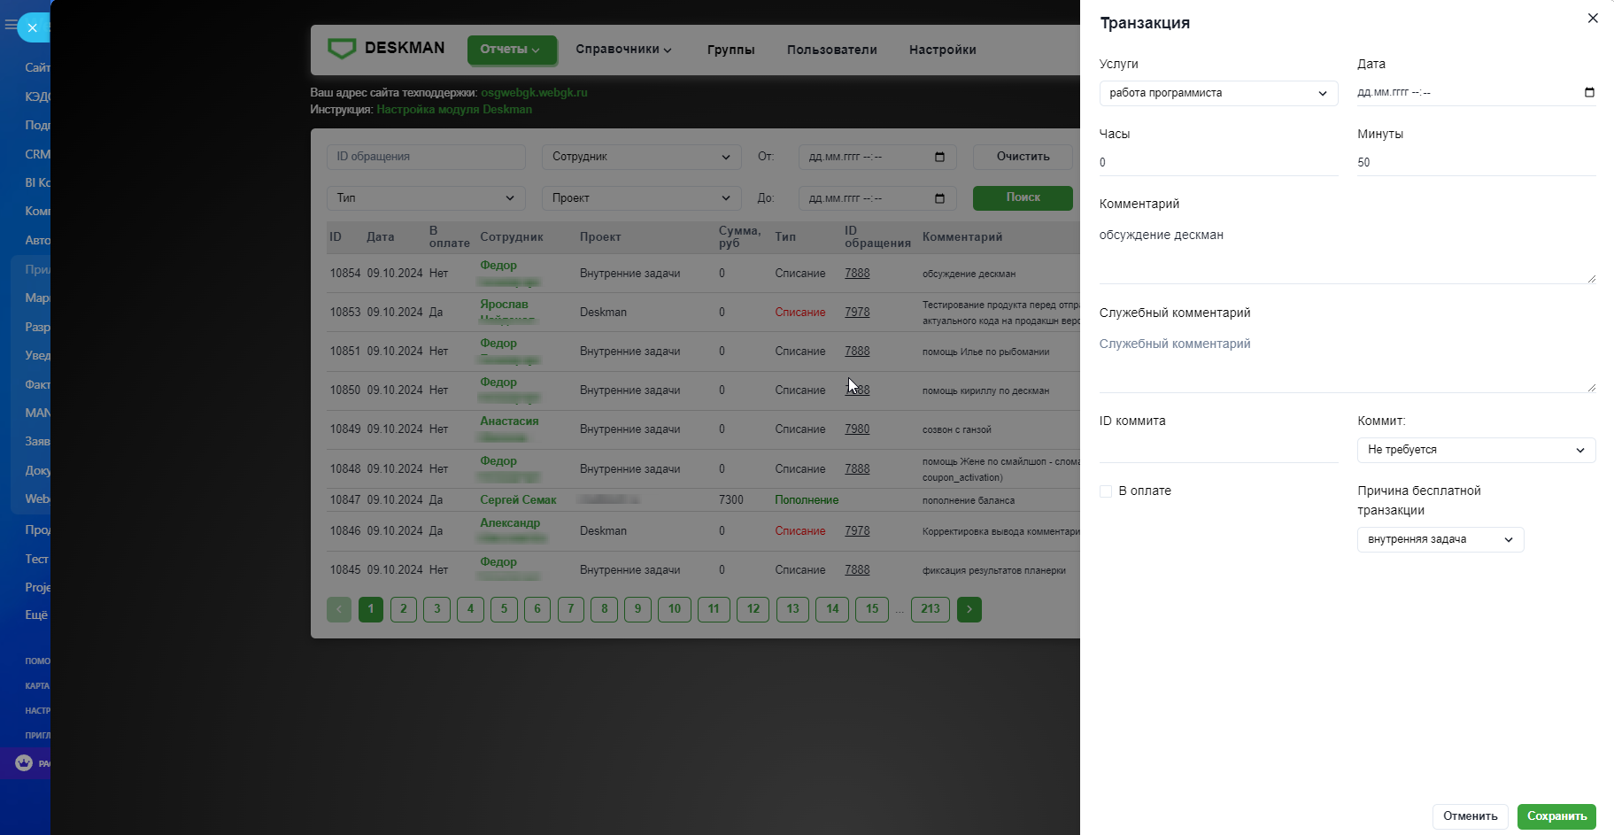Click the crown icon in the left sidebar
The height and width of the screenshot is (835, 1614).
[x=24, y=762]
